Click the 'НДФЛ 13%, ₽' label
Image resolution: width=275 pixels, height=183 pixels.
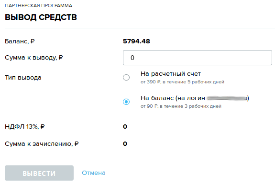click(x=25, y=127)
